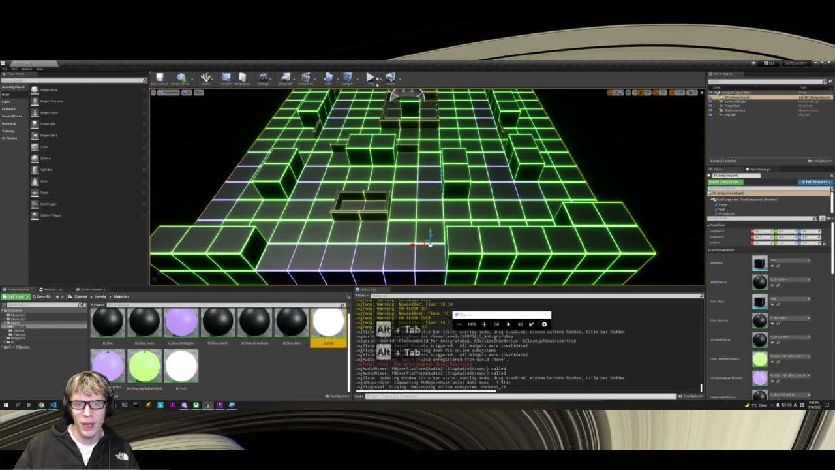Toggle the Scale lock ratio icon

pyautogui.click(x=824, y=243)
